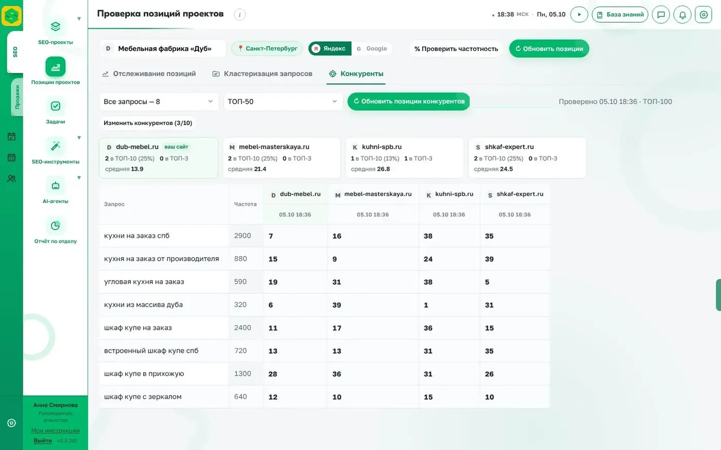Expand the AI-агенты submenu arrow
721x450 pixels.
(x=79, y=178)
